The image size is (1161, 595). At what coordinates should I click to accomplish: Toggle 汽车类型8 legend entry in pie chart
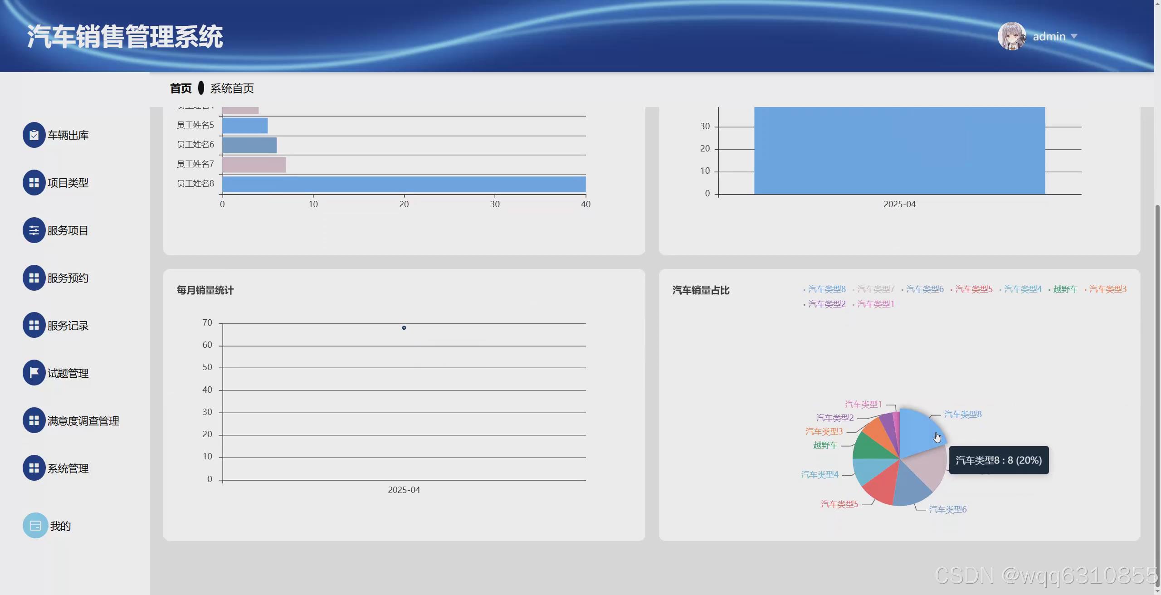pos(826,289)
